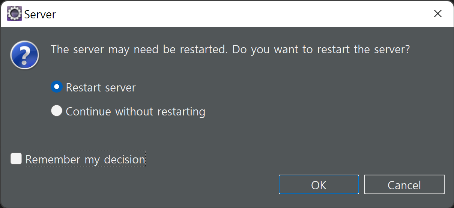This screenshot has height=208, width=454.
Task: Close the Server dialog with X
Action: click(x=437, y=14)
